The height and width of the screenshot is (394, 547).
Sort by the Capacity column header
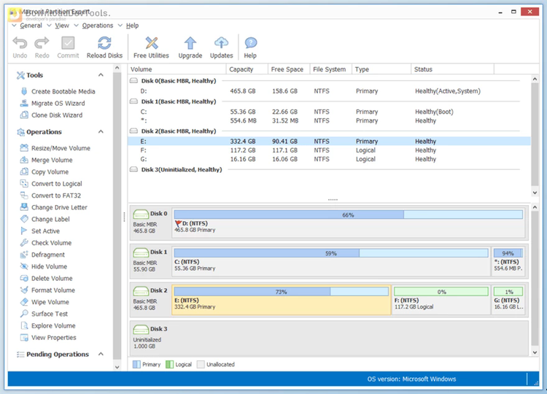point(247,69)
